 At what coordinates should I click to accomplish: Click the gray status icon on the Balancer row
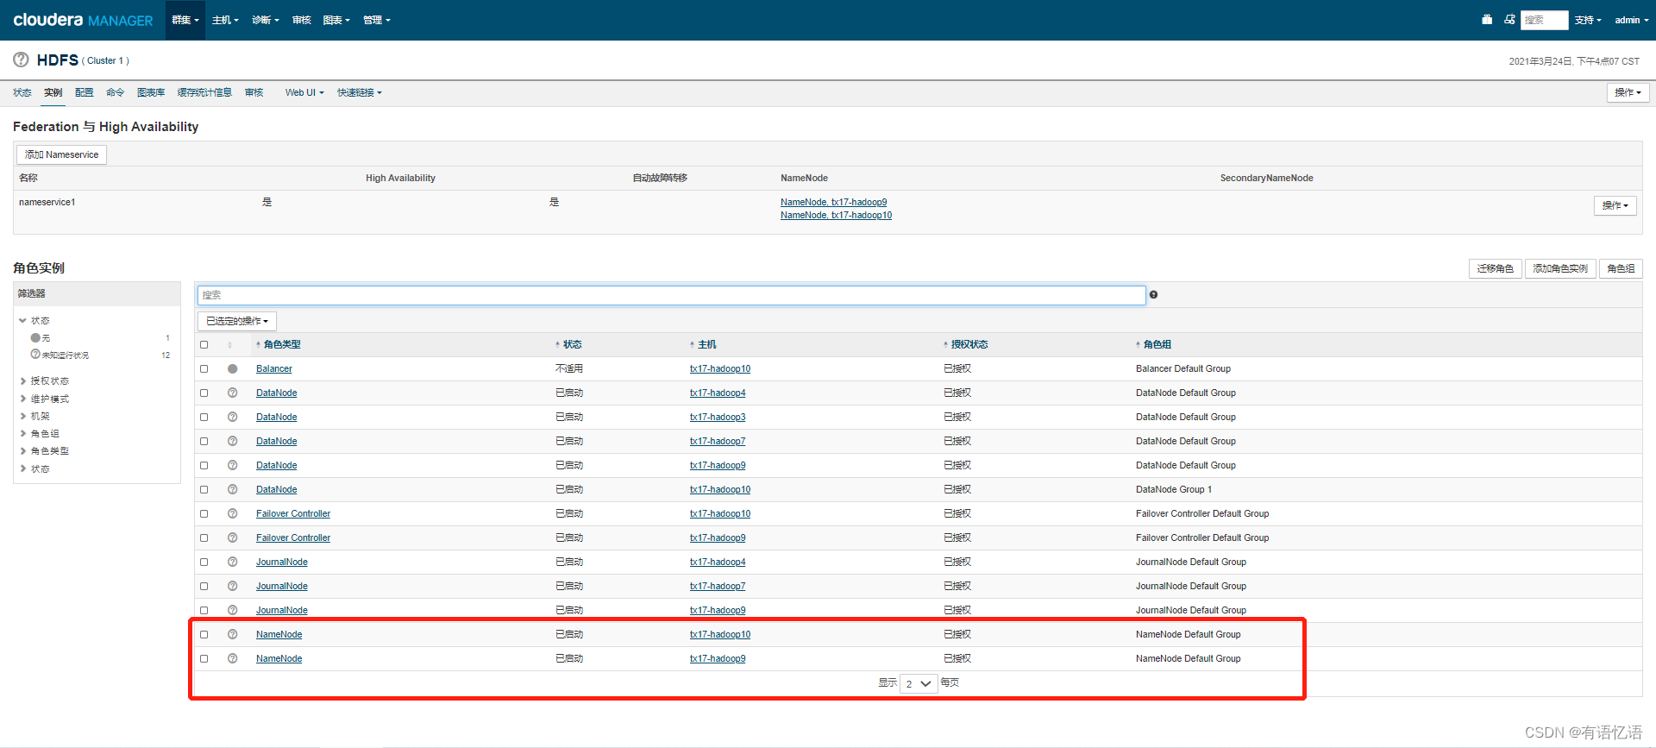(233, 368)
